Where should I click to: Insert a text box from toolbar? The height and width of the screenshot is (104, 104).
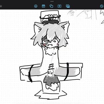[x=60, y=6]
